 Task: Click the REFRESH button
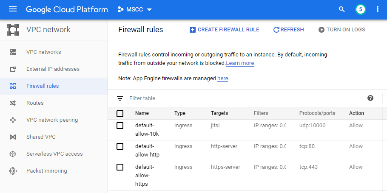(x=288, y=30)
